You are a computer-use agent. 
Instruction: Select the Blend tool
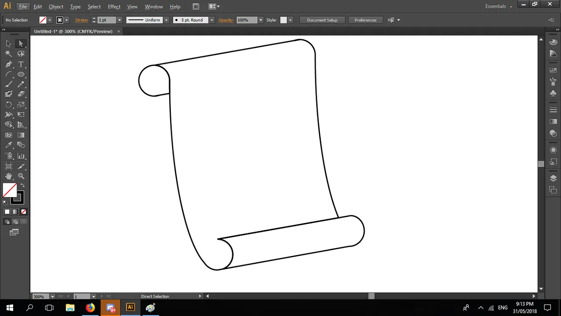pos(21,145)
